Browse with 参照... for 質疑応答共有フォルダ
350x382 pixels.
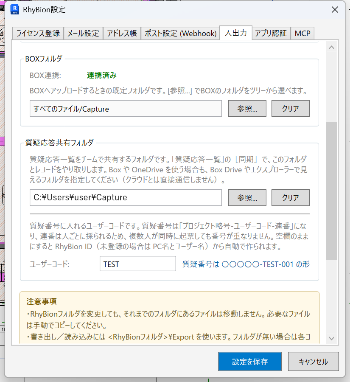247,197
